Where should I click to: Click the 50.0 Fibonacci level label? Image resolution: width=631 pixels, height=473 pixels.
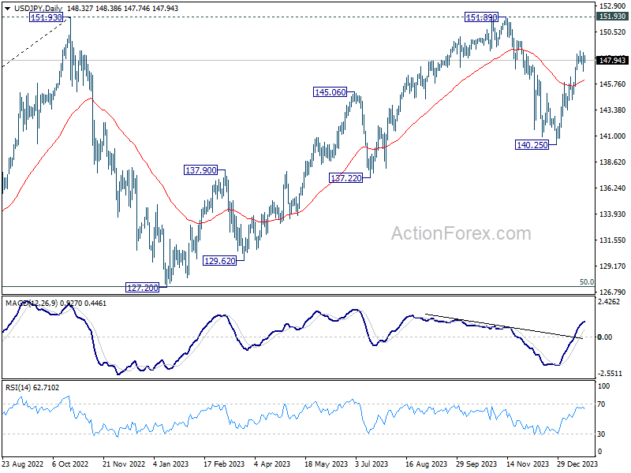pos(586,282)
